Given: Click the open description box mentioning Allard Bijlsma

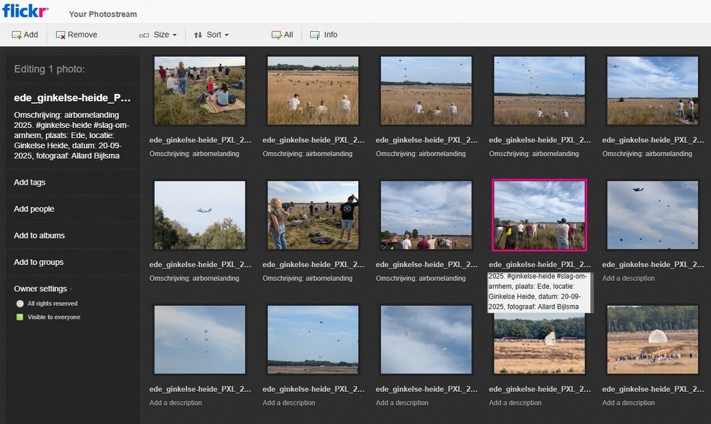Looking at the screenshot, I should pos(540,292).
